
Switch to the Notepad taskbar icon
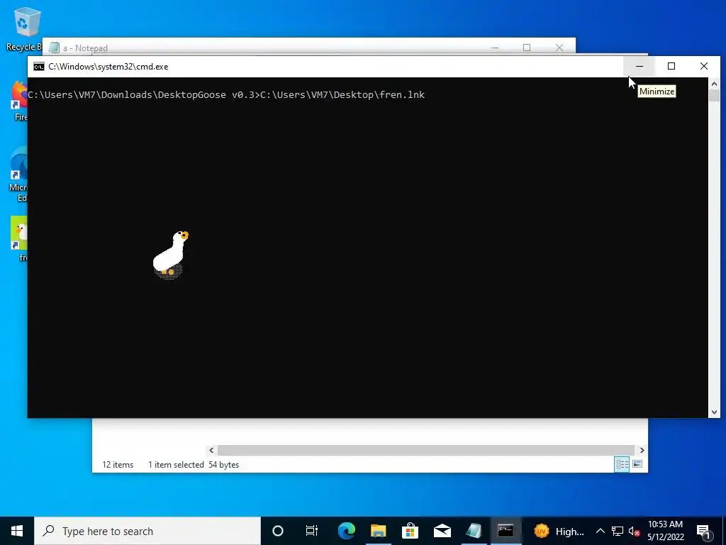(474, 531)
